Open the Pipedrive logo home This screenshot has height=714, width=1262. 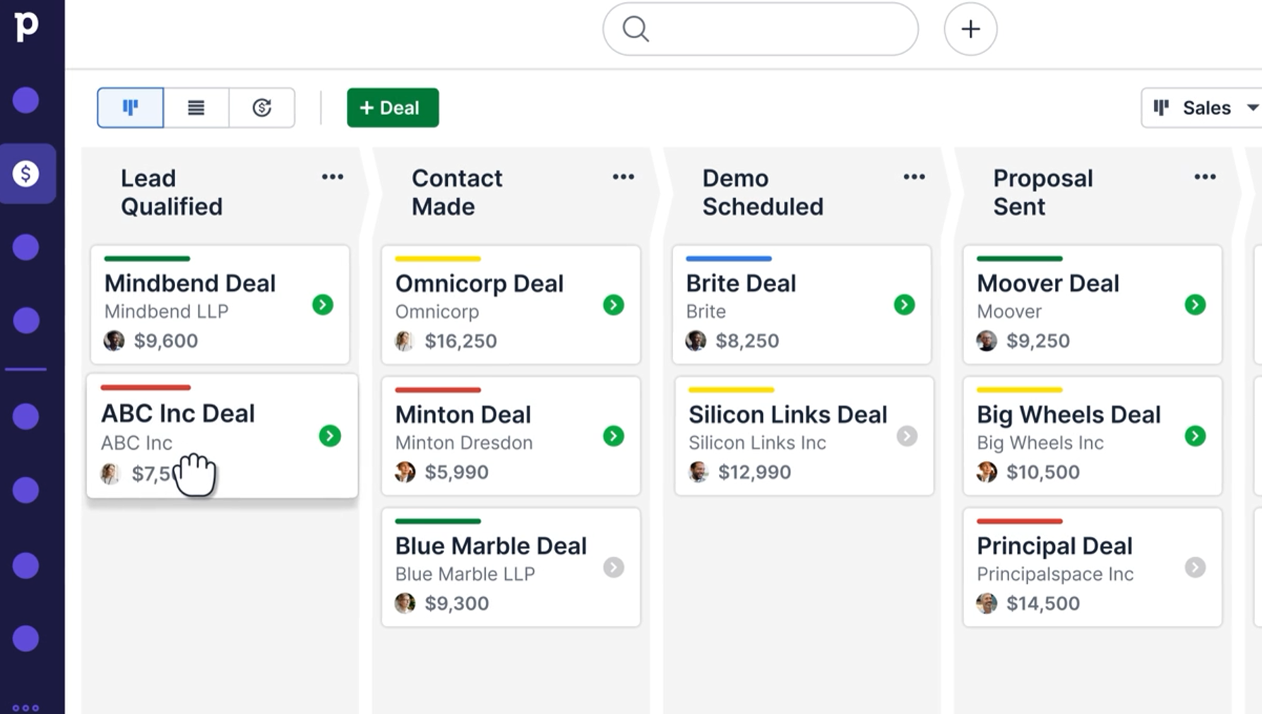(x=26, y=26)
